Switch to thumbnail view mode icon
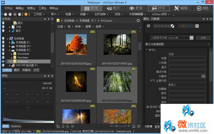Screen dimensions: 214x134 (x=134, y=126)
